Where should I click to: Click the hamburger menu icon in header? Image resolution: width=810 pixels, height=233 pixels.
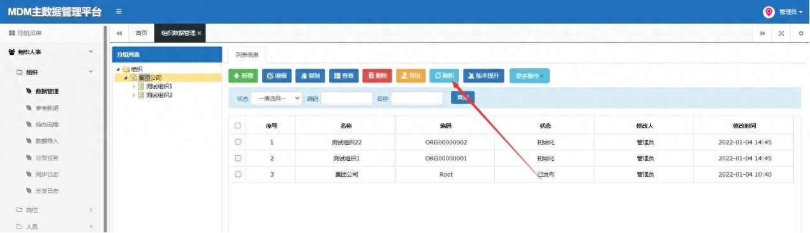click(119, 11)
